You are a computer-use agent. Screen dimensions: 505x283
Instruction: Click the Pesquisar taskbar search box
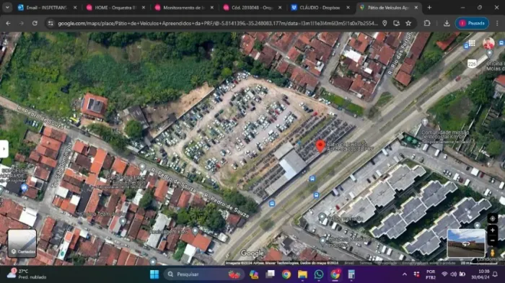(205, 274)
